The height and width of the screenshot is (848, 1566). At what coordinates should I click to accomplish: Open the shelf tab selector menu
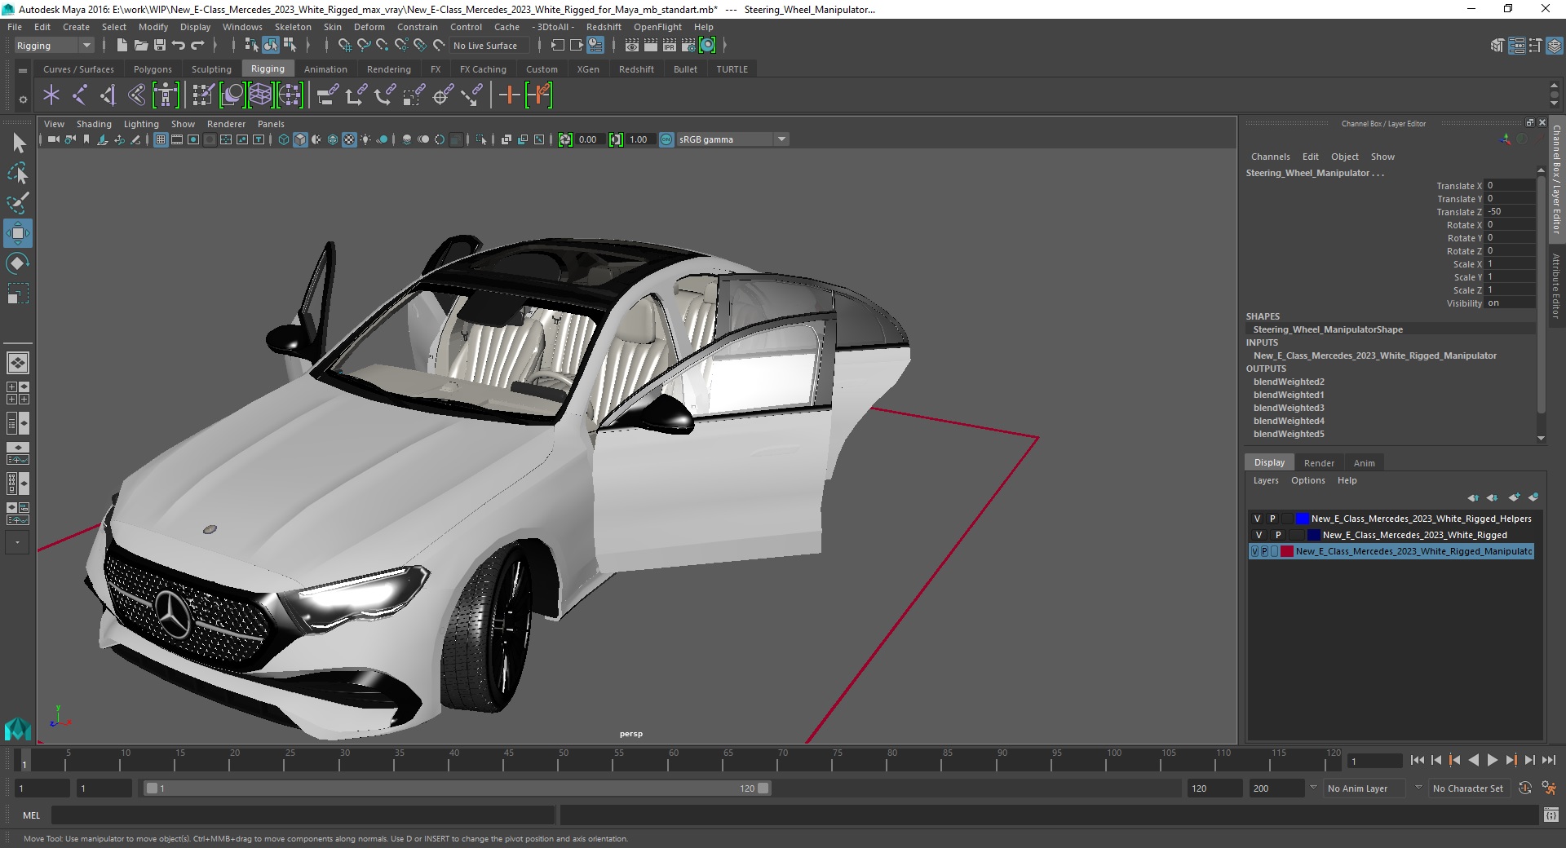pyautogui.click(x=23, y=70)
